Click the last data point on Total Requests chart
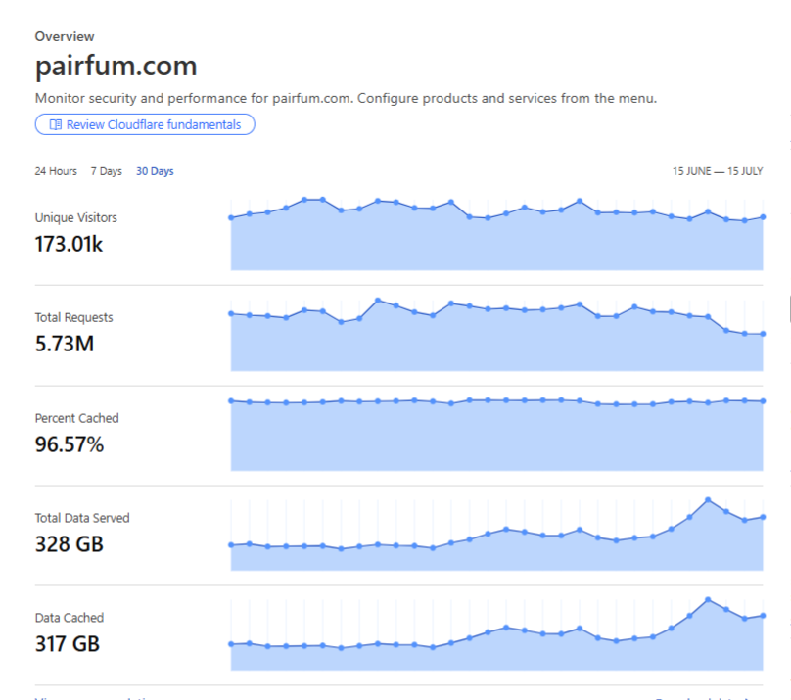 click(763, 334)
